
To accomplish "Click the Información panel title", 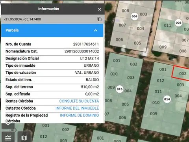I will pos(48,9).
